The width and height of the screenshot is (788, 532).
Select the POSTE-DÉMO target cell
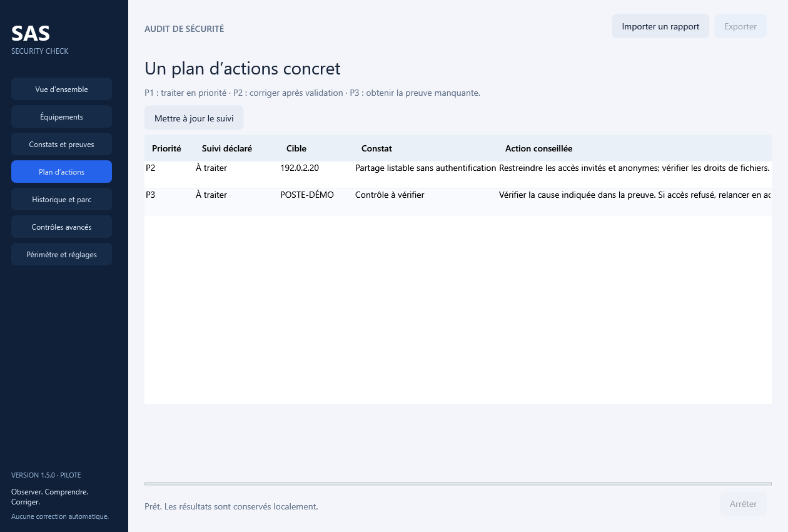point(307,195)
